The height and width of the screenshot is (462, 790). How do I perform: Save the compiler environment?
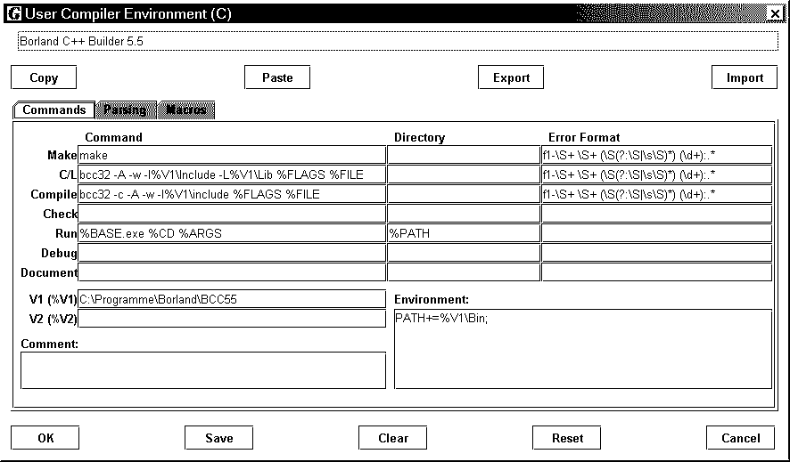click(x=218, y=438)
